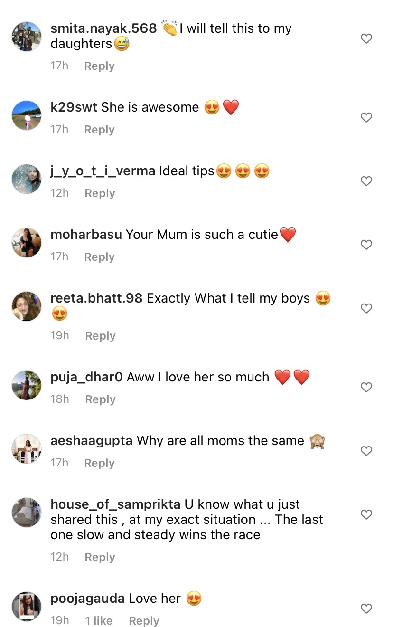Open the '1 like' list under poojagauda's comment
The width and height of the screenshot is (393, 627).
[98, 620]
